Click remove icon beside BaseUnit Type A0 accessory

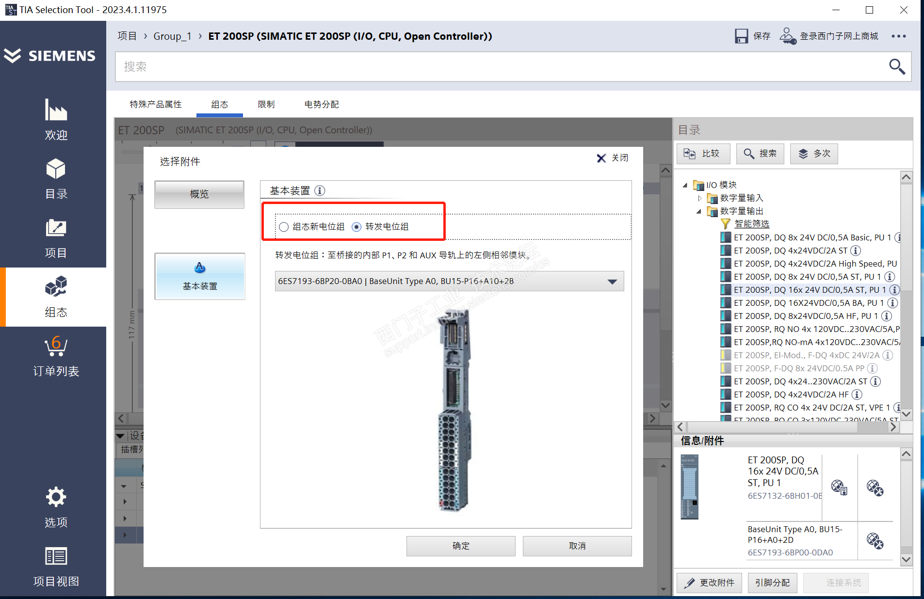[875, 540]
